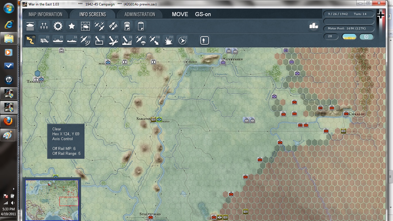Open the production screen gear icon

coord(58,26)
